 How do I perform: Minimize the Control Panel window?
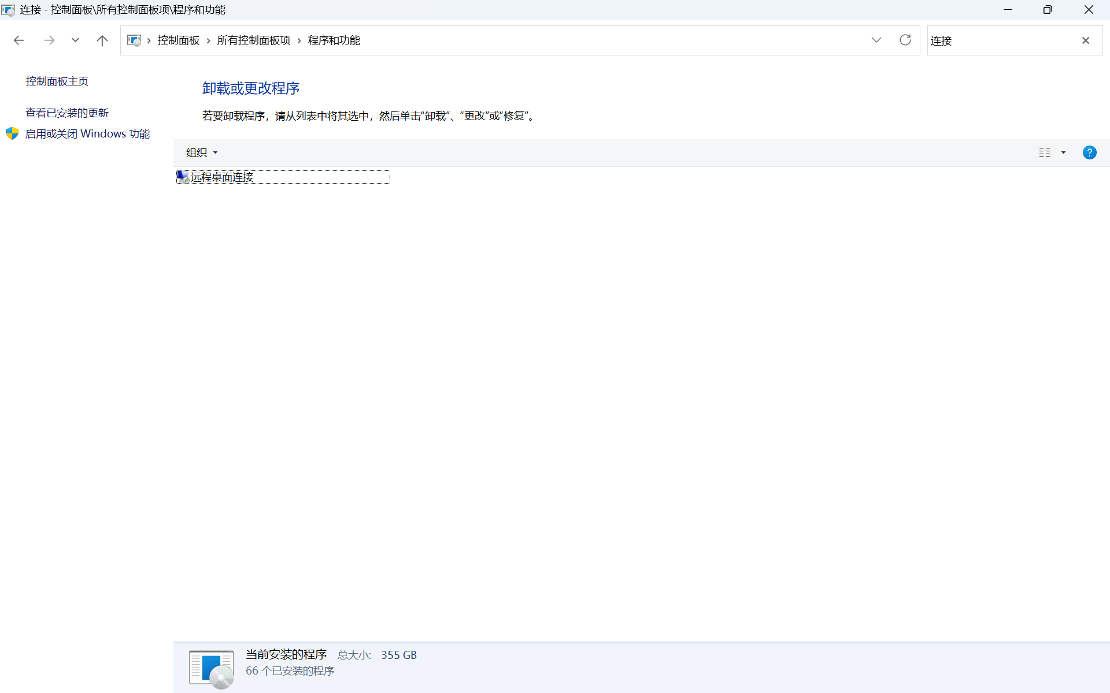click(1008, 10)
